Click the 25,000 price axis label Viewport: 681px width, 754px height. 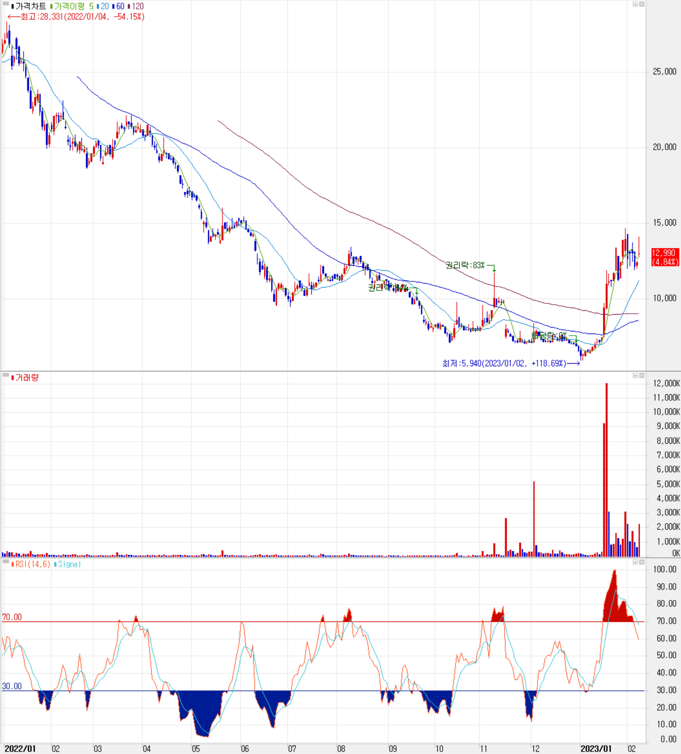[x=664, y=72]
